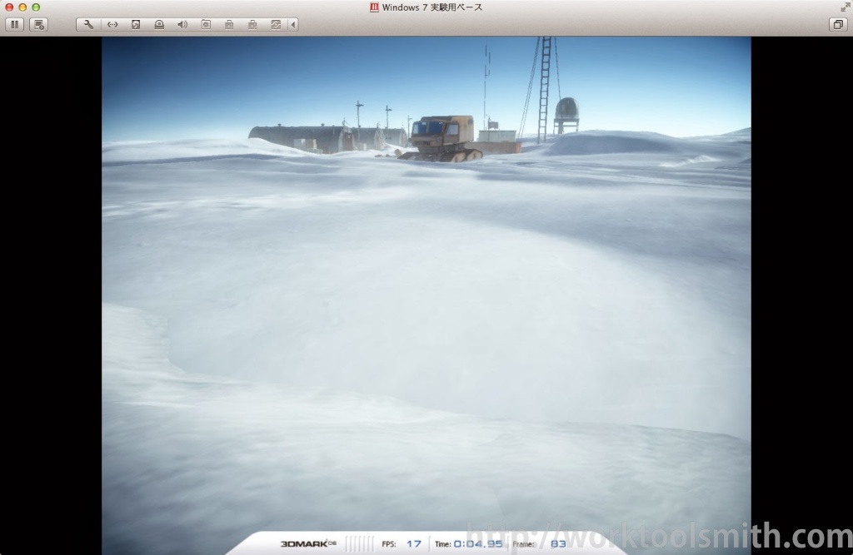This screenshot has height=555, width=853.
Task: Click the second USB device icon
Action: click(252, 24)
